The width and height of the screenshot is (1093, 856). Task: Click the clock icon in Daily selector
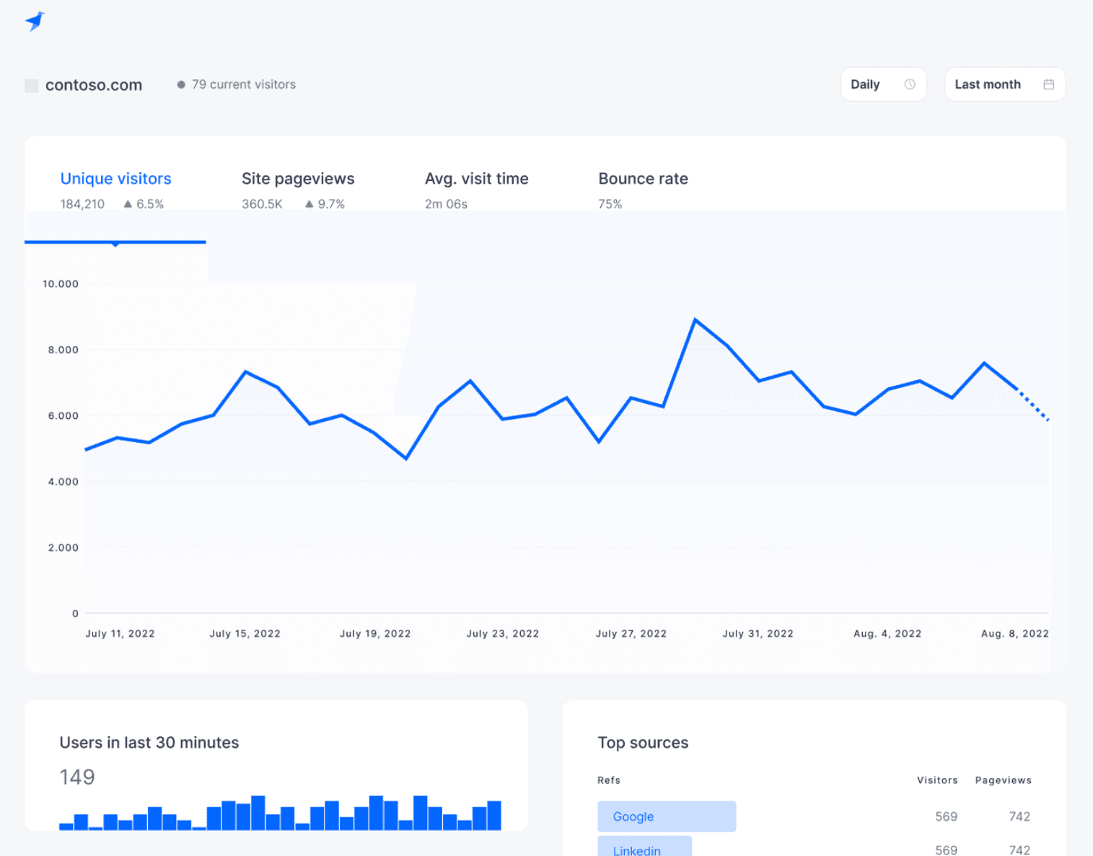coord(910,84)
